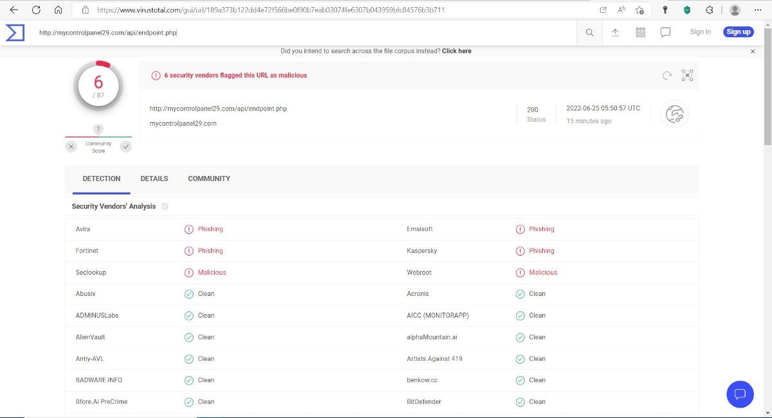Open the similarity graph icon
Image resolution: width=772 pixels, height=418 pixels.
[687, 76]
